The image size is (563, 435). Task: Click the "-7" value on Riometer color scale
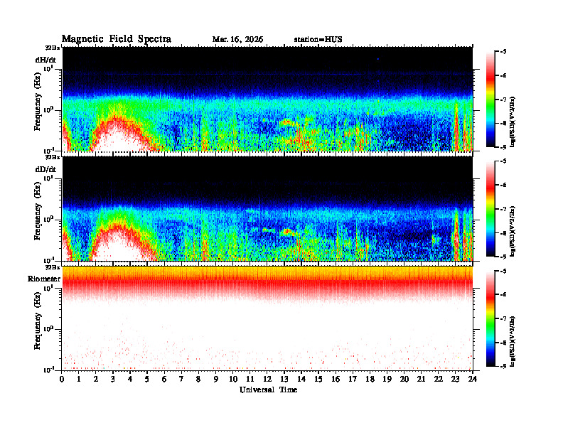pos(503,318)
